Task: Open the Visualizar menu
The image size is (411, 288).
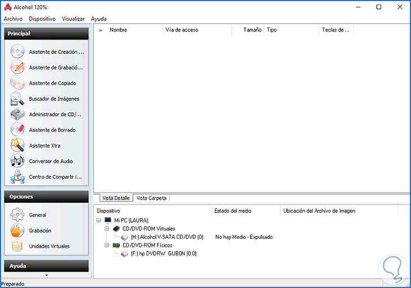Action: click(x=73, y=19)
